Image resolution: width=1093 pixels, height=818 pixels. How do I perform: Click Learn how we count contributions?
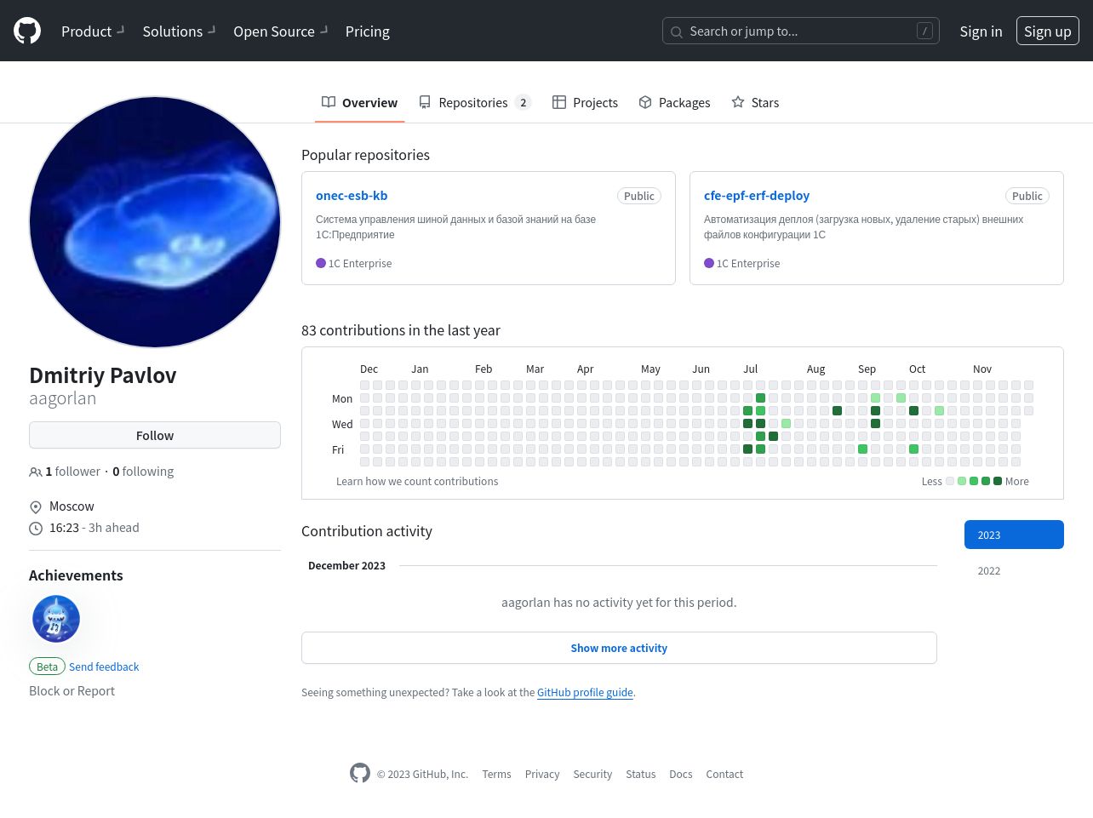click(417, 482)
